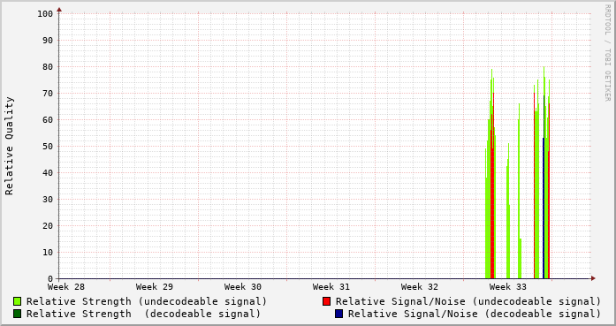Click the light green undecodeable strength legend swatch

tap(18, 301)
